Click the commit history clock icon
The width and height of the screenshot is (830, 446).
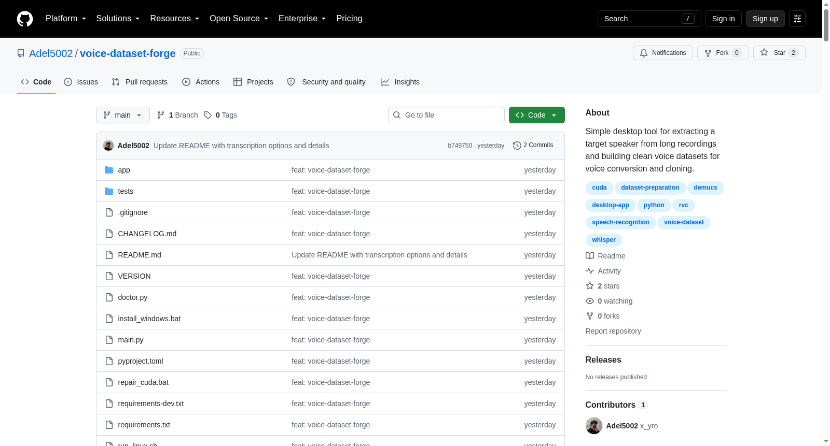point(517,146)
